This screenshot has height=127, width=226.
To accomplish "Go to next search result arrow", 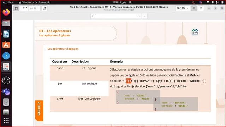I will point(144,16).
